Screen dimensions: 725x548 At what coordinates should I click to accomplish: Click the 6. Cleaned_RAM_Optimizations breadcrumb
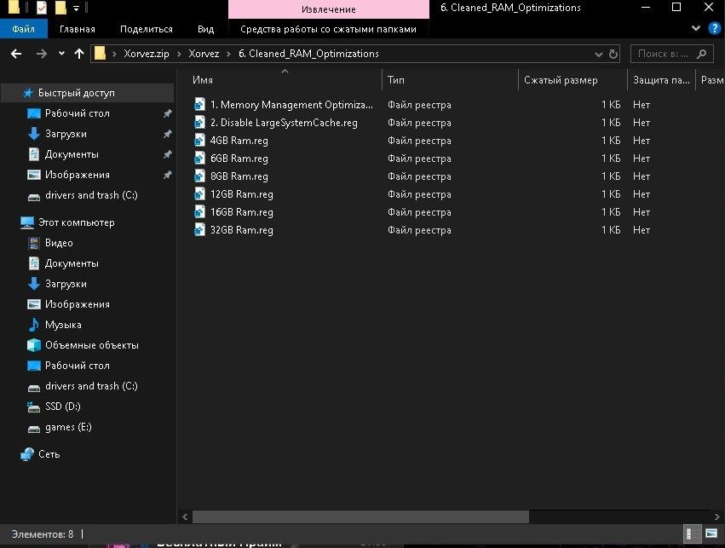[308, 54]
